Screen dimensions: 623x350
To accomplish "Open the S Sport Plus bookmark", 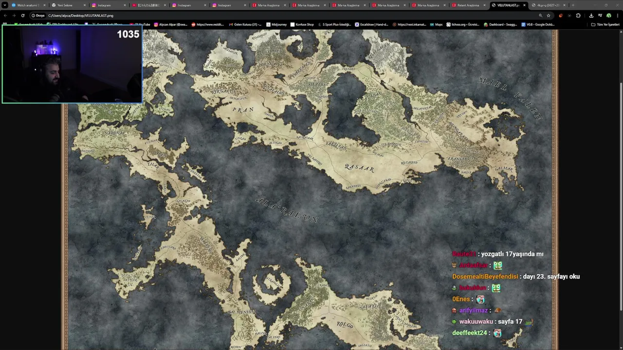I will pos(334,24).
